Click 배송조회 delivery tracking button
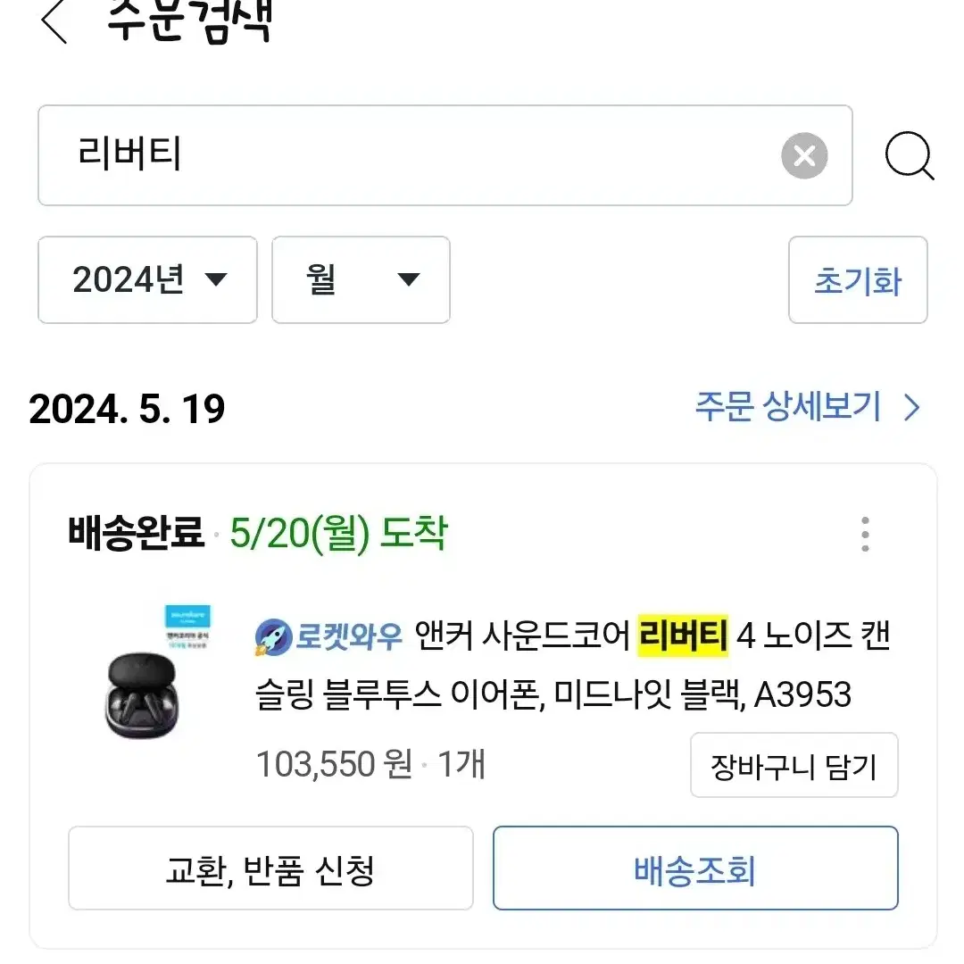The width and height of the screenshot is (964, 964). click(695, 868)
